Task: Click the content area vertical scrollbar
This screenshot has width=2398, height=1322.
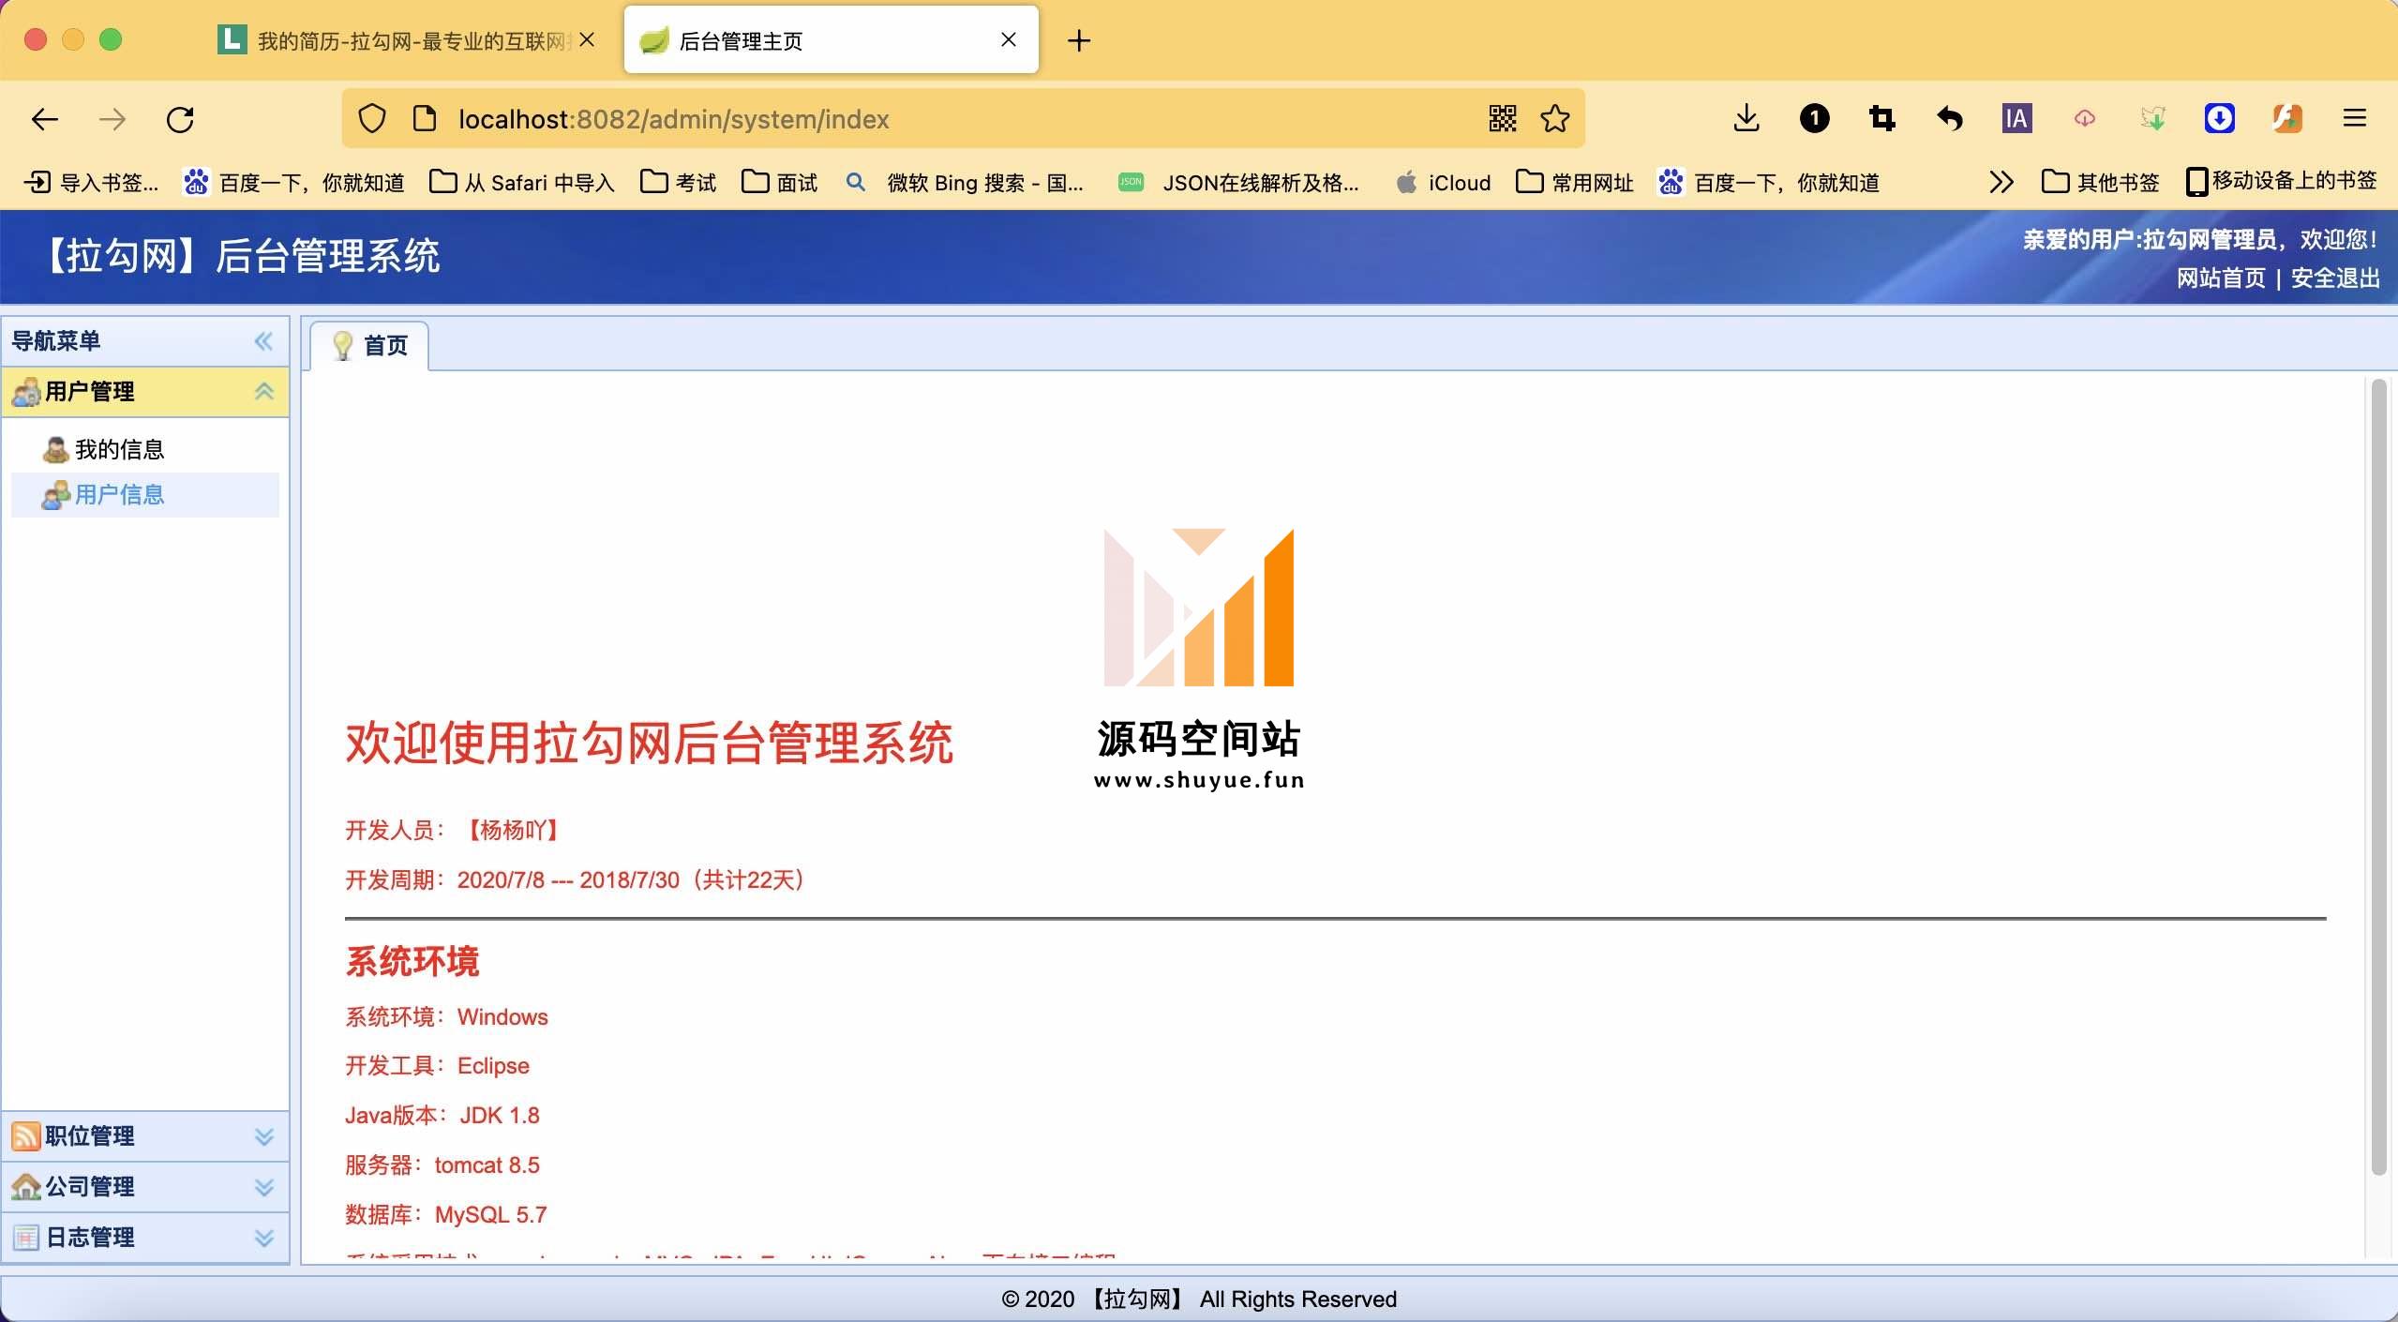Action: click(x=2378, y=776)
